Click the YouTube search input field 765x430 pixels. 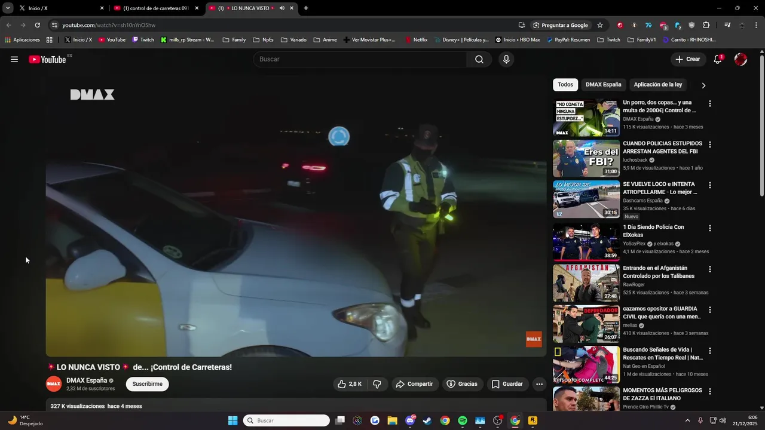[360, 59]
